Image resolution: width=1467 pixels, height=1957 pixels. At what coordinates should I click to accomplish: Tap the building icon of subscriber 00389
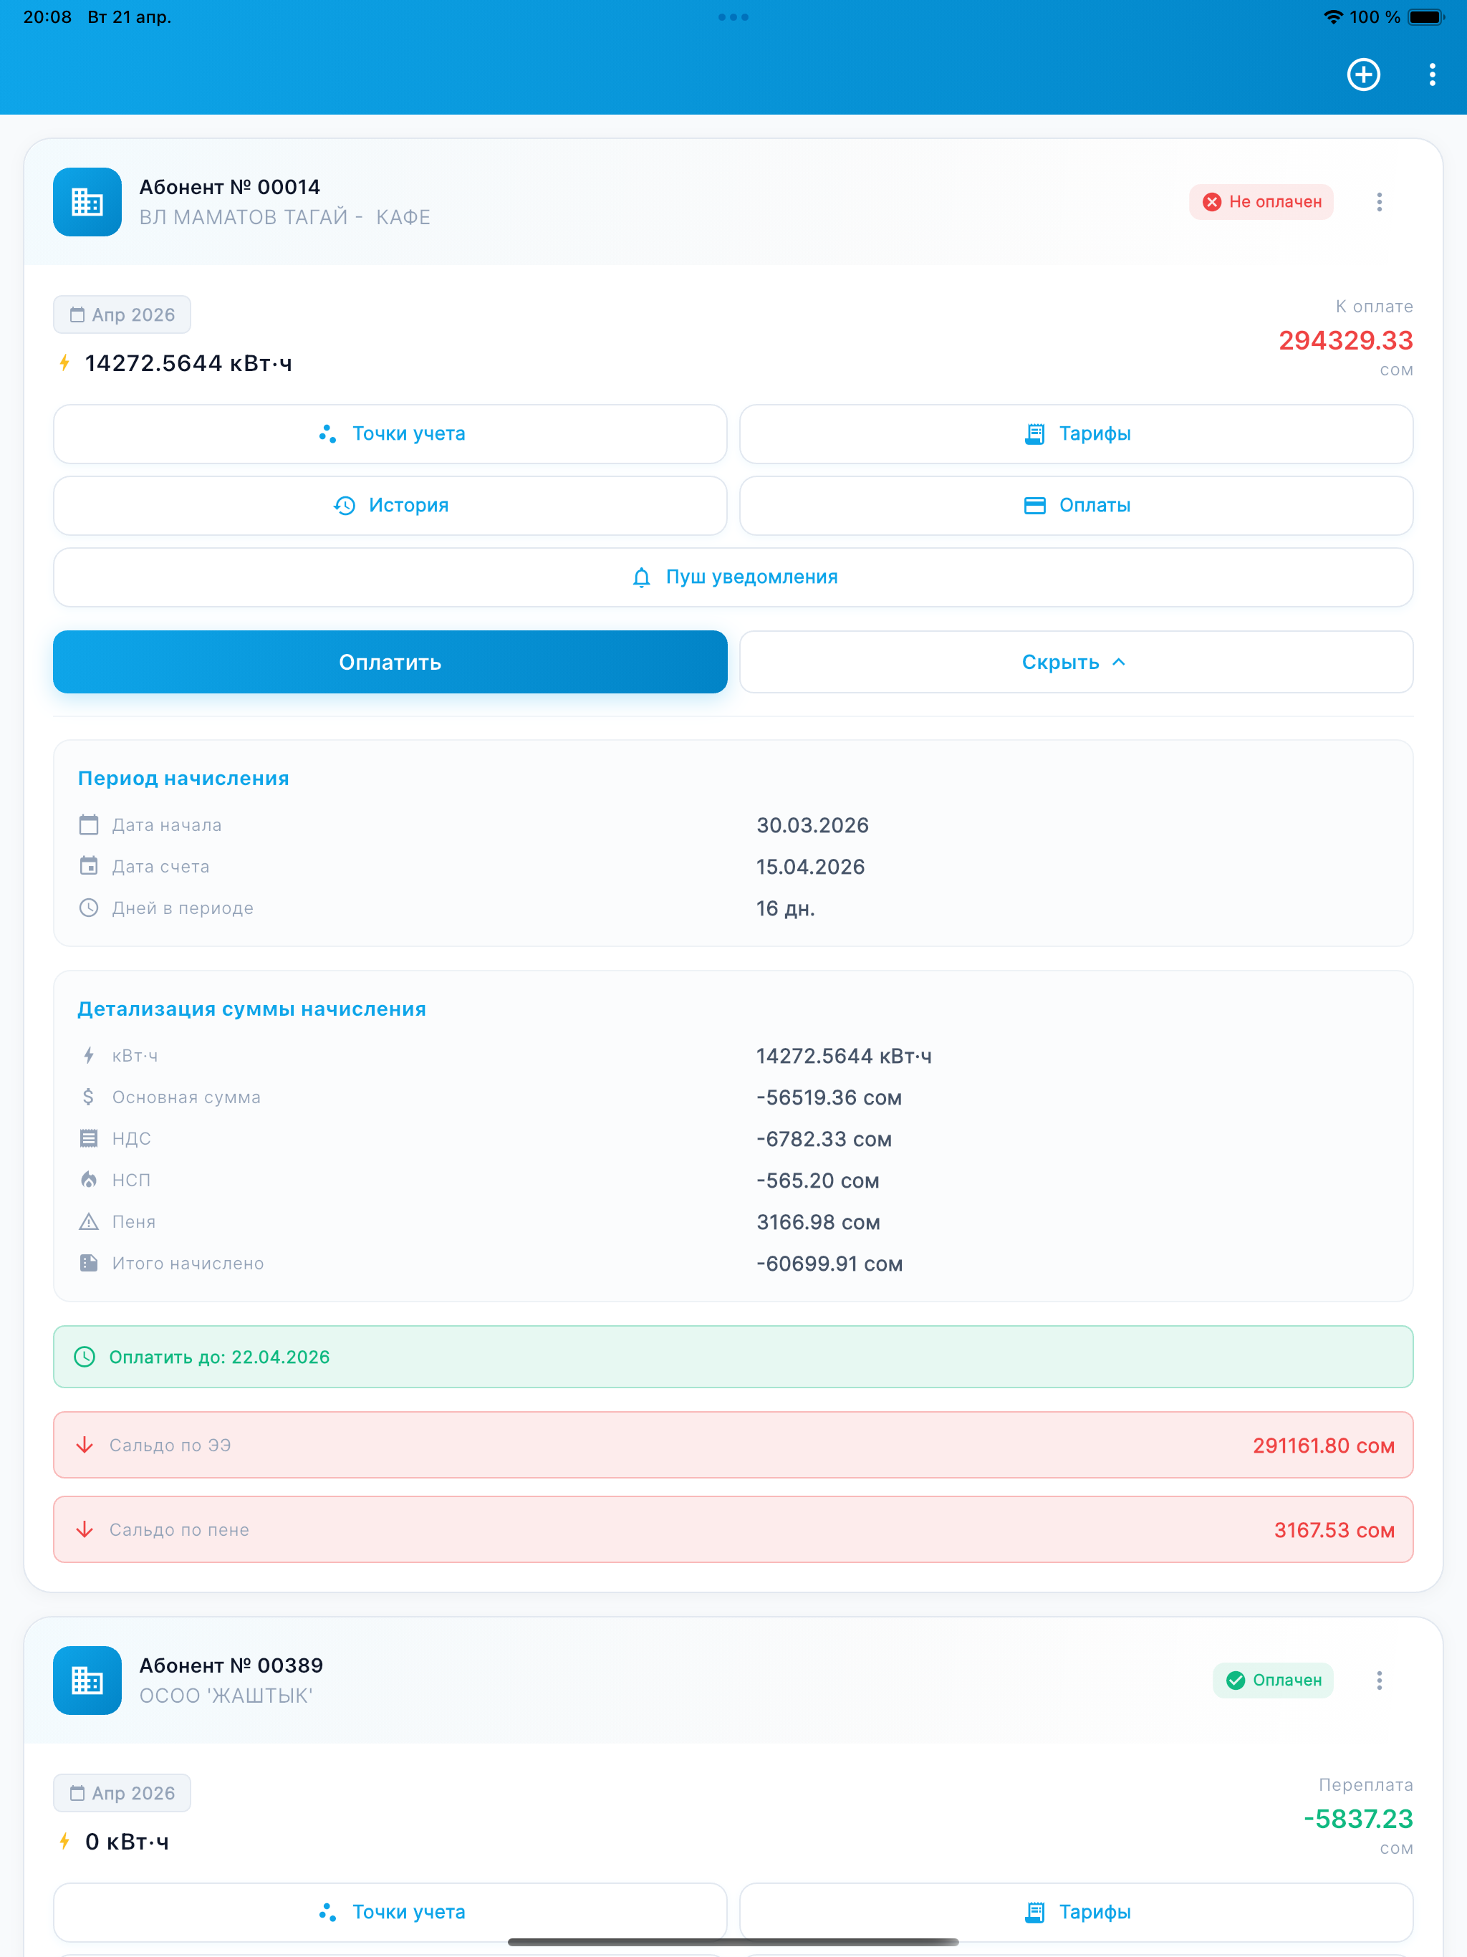[x=87, y=1680]
